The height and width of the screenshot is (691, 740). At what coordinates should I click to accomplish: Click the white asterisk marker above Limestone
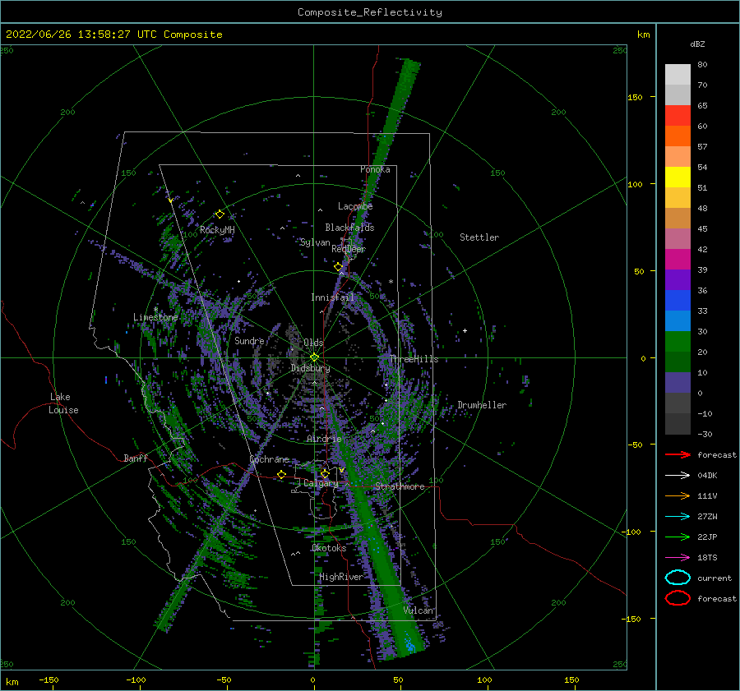point(155,310)
